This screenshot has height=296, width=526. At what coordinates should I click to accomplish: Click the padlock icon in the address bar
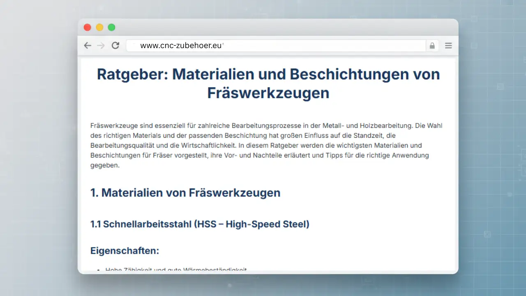[x=432, y=46]
